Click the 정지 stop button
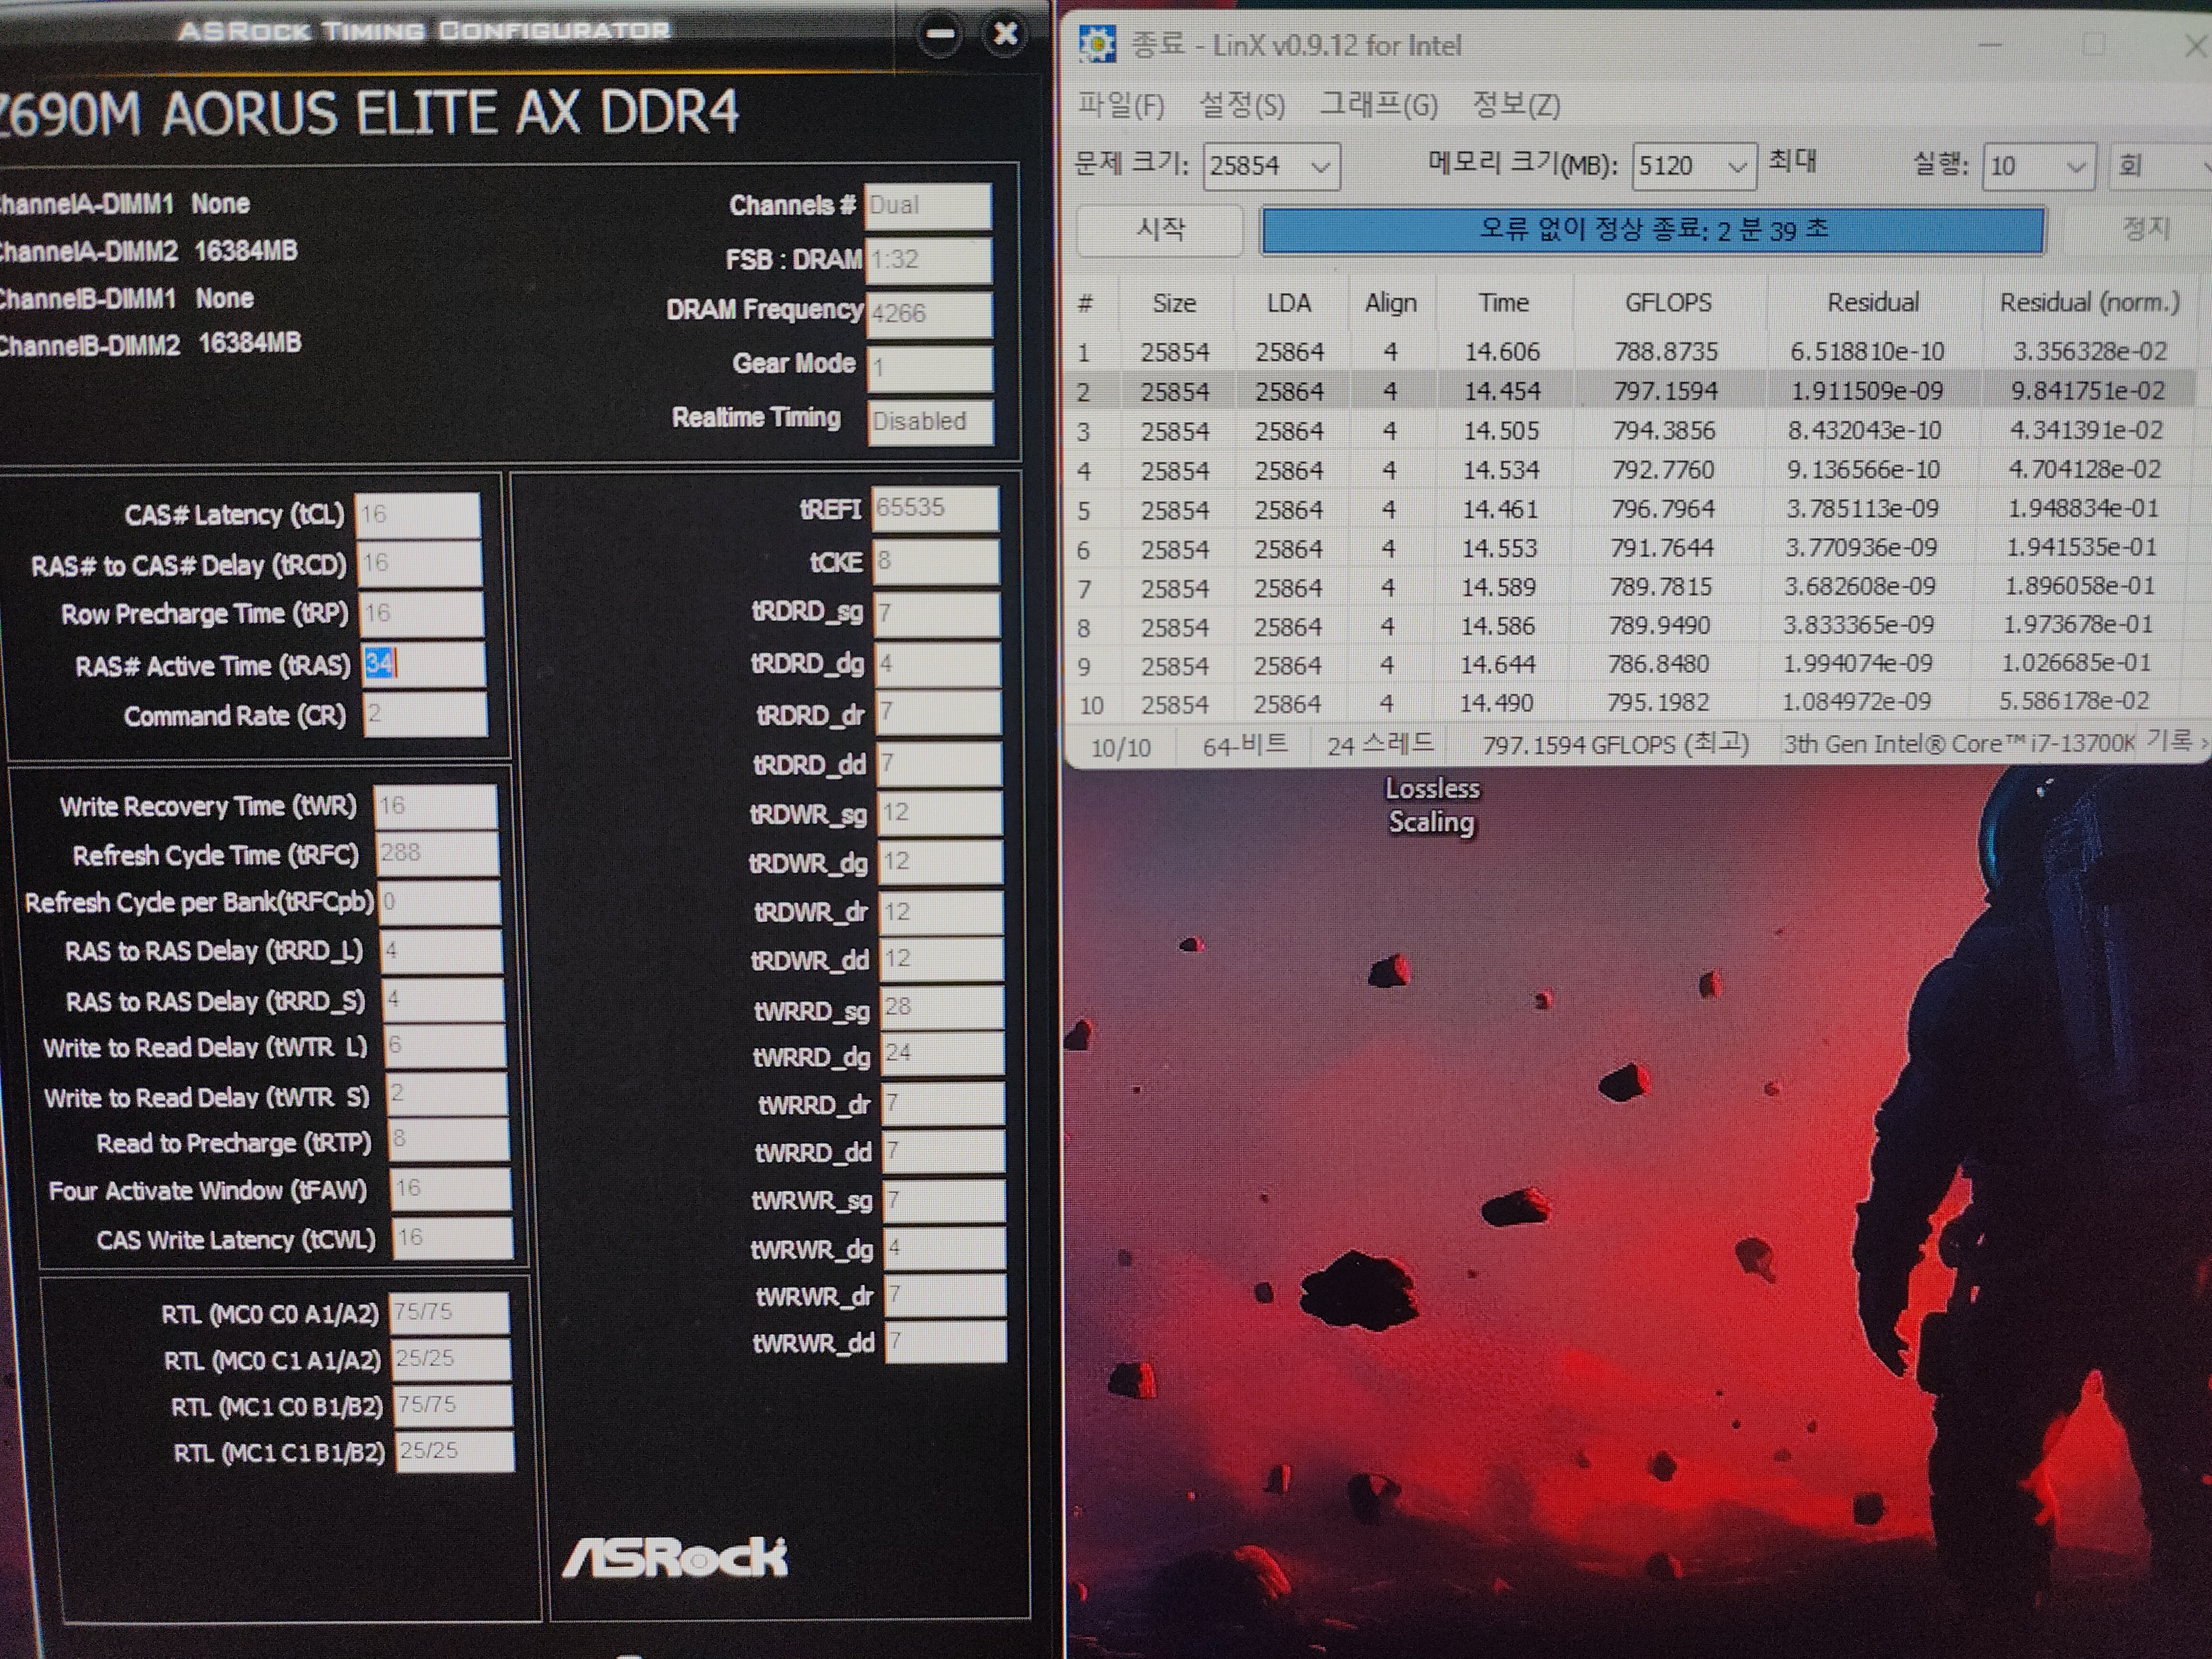Screen dimensions: 2212x1659 [2145, 230]
